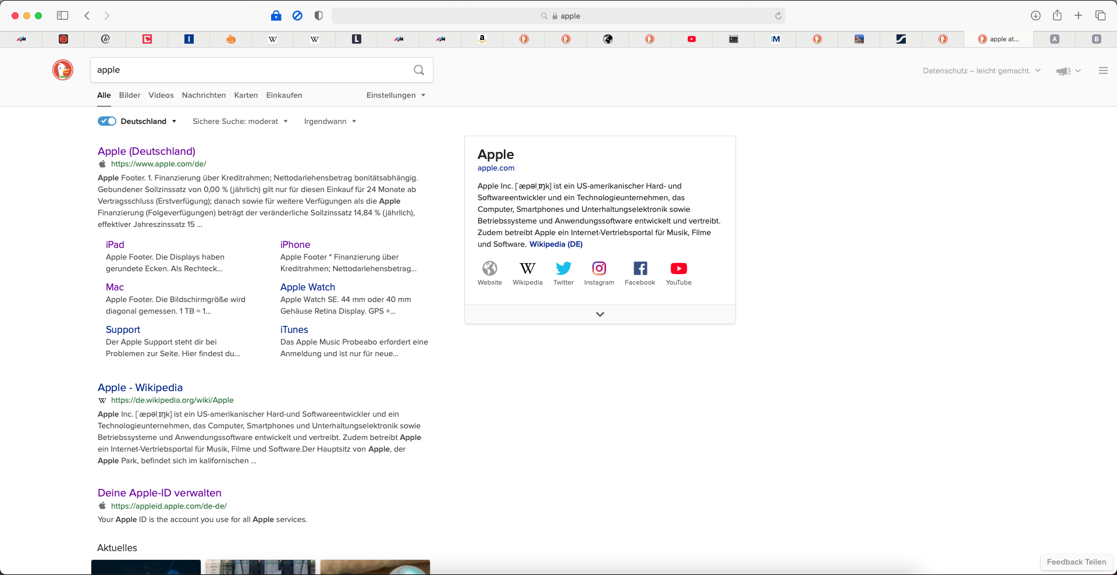
Task: Click the search input field containing apple
Action: coord(250,70)
